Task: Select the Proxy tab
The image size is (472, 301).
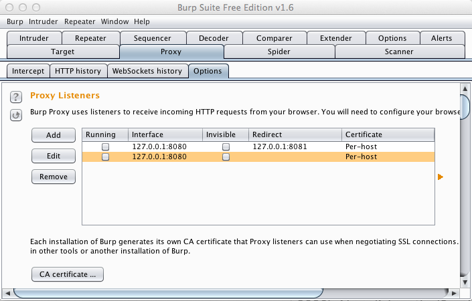Action: tap(171, 52)
